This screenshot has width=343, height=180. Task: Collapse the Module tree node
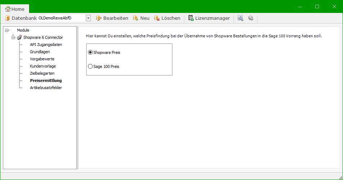(x=7, y=31)
